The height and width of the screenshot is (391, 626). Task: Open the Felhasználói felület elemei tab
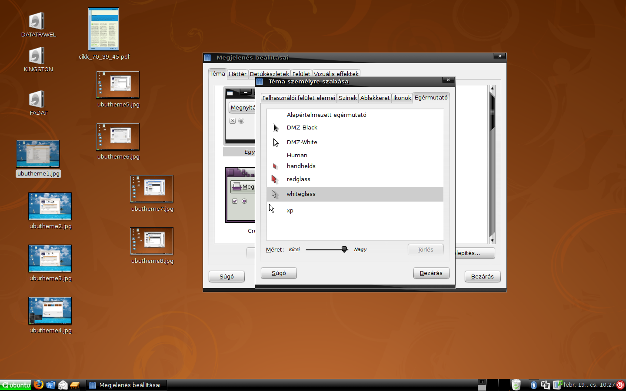click(x=299, y=98)
